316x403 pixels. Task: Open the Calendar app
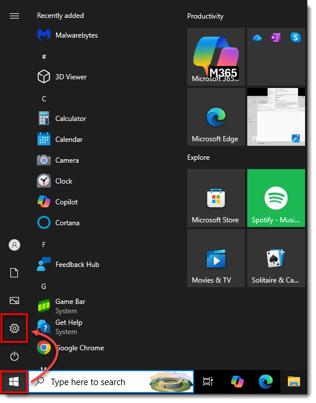pos(60,140)
